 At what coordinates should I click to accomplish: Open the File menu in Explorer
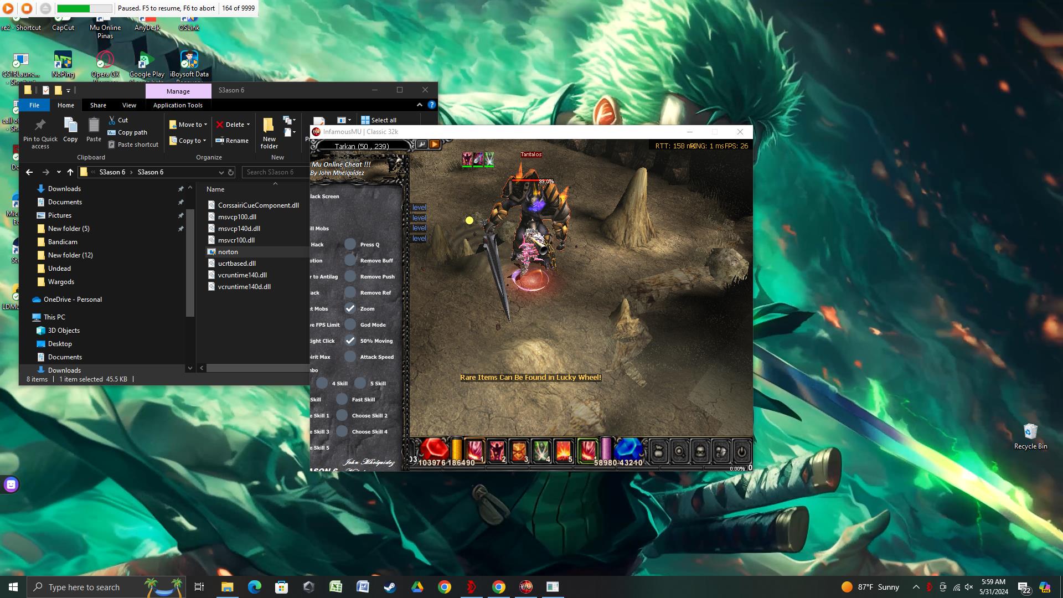click(x=34, y=105)
